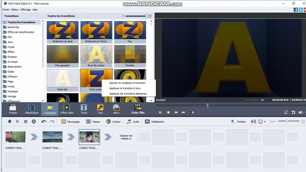The image size is (306, 172).
Task: Click the large thumbnails icon above transitions
Action: point(150,16)
